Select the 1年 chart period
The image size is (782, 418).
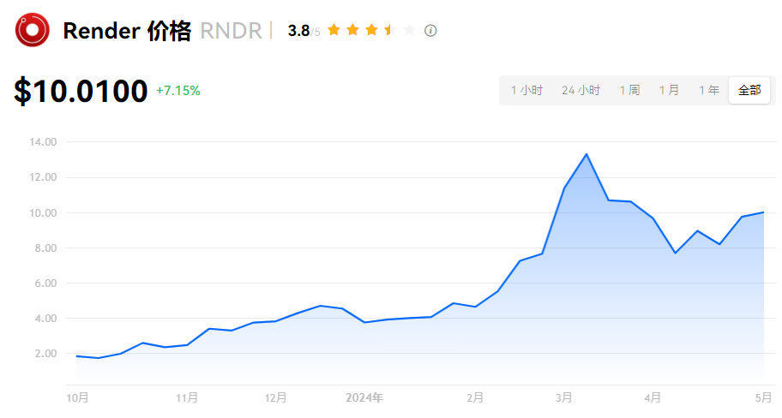pos(708,91)
